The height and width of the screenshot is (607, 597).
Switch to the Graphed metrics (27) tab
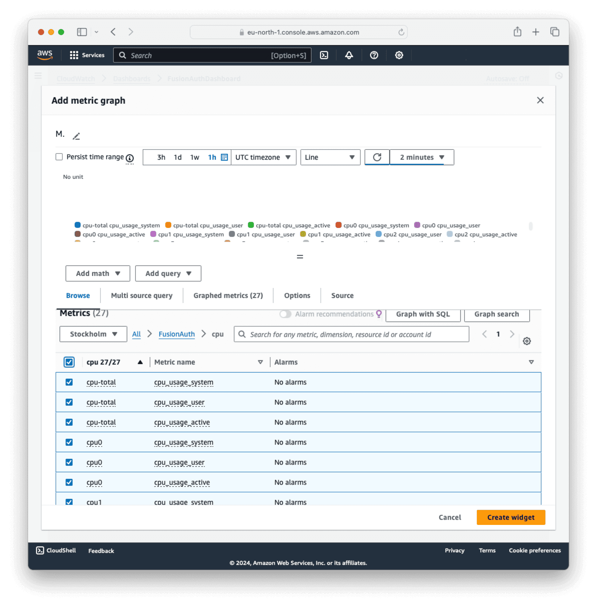pos(228,295)
